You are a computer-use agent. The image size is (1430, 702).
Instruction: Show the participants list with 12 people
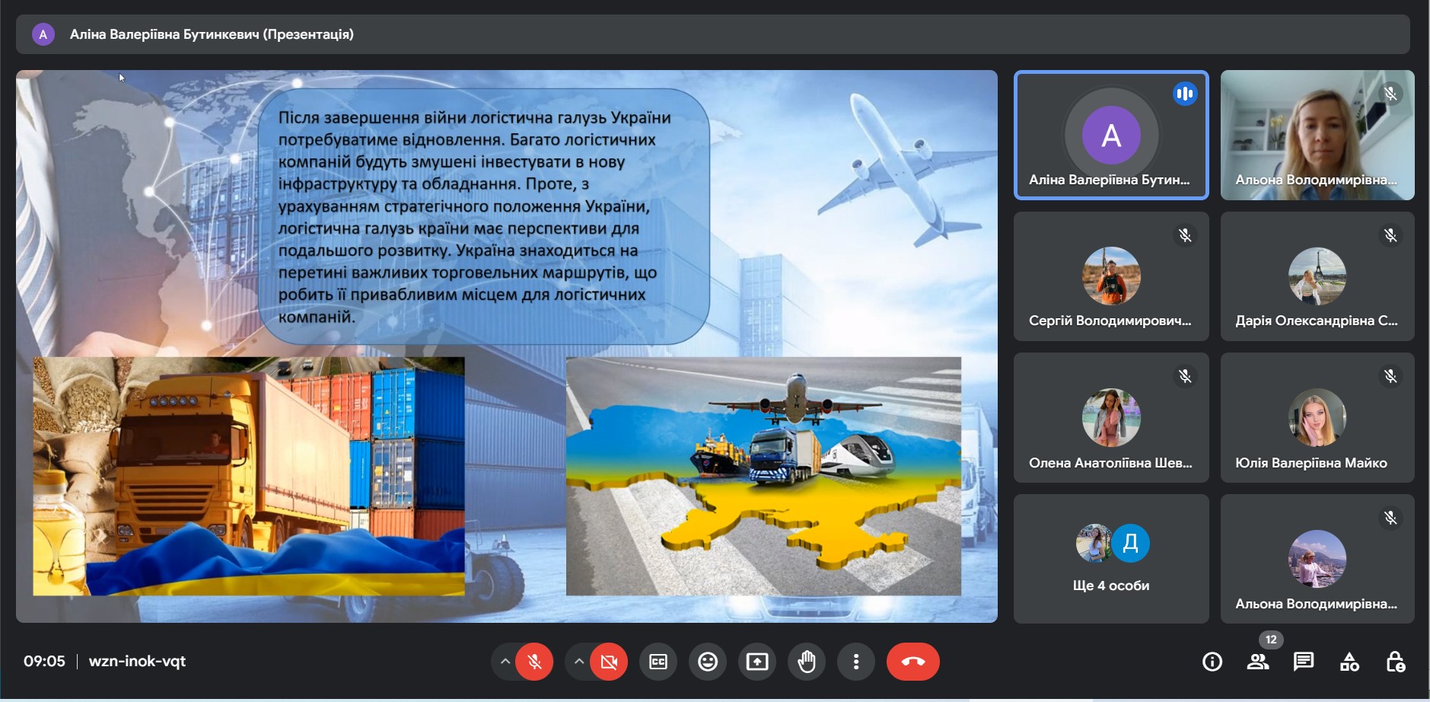tap(1257, 662)
